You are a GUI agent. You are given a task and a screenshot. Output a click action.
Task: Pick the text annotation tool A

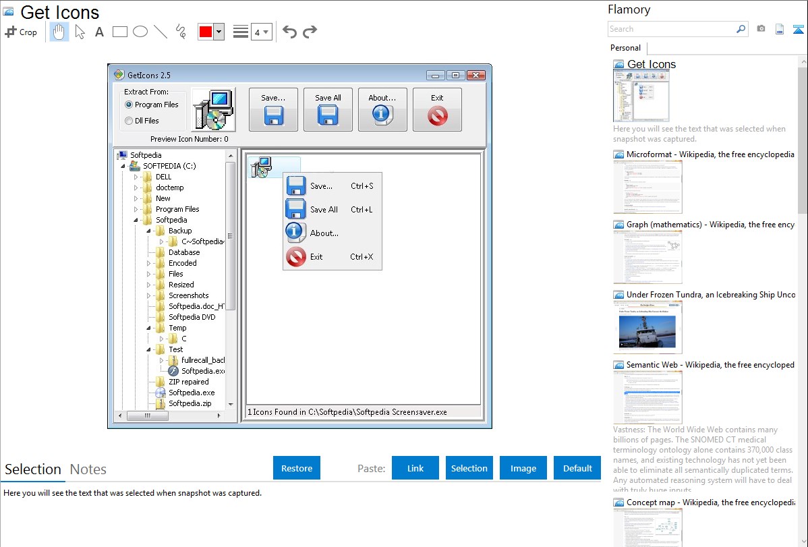99,32
